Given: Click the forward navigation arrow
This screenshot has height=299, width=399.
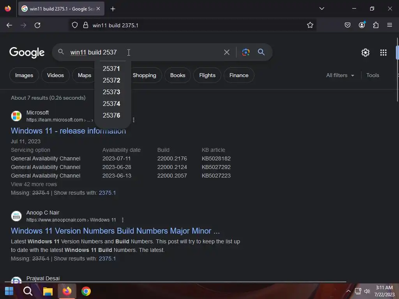Looking at the screenshot, I should tap(23, 25).
